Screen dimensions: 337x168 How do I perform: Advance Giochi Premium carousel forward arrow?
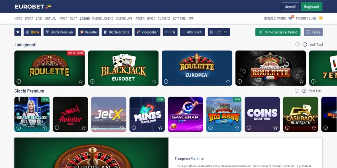304,91
